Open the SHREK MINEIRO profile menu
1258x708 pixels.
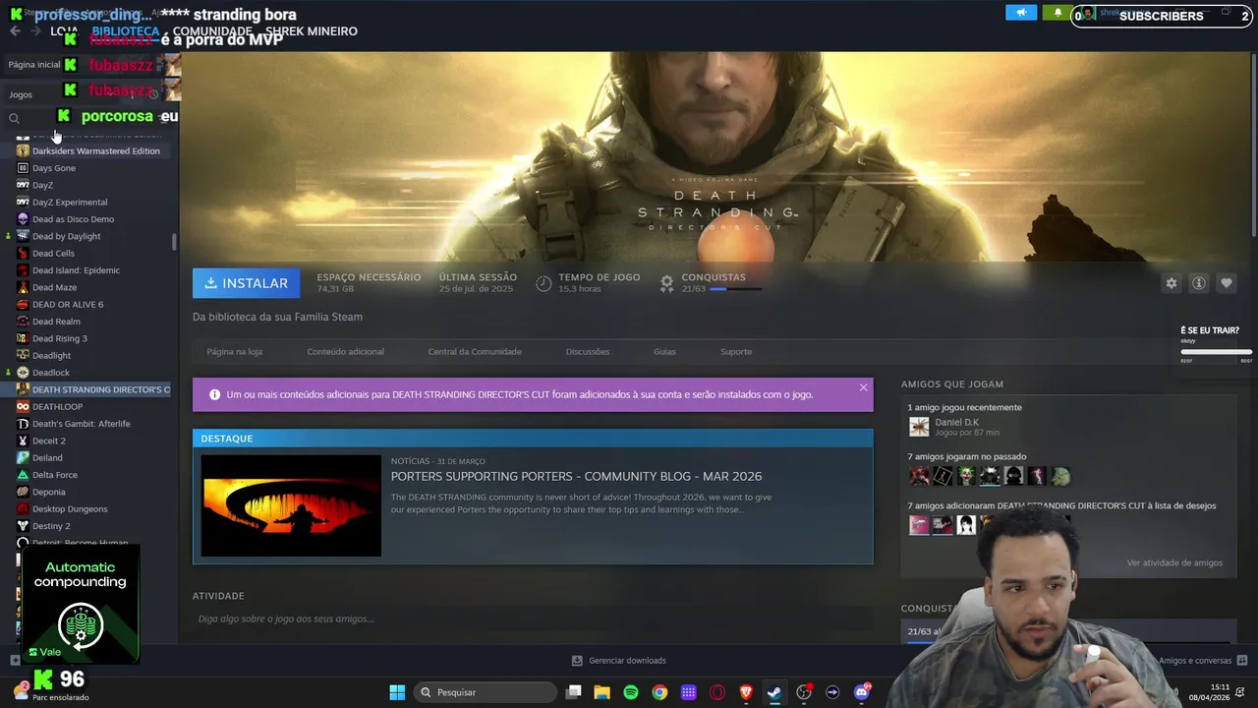point(312,31)
